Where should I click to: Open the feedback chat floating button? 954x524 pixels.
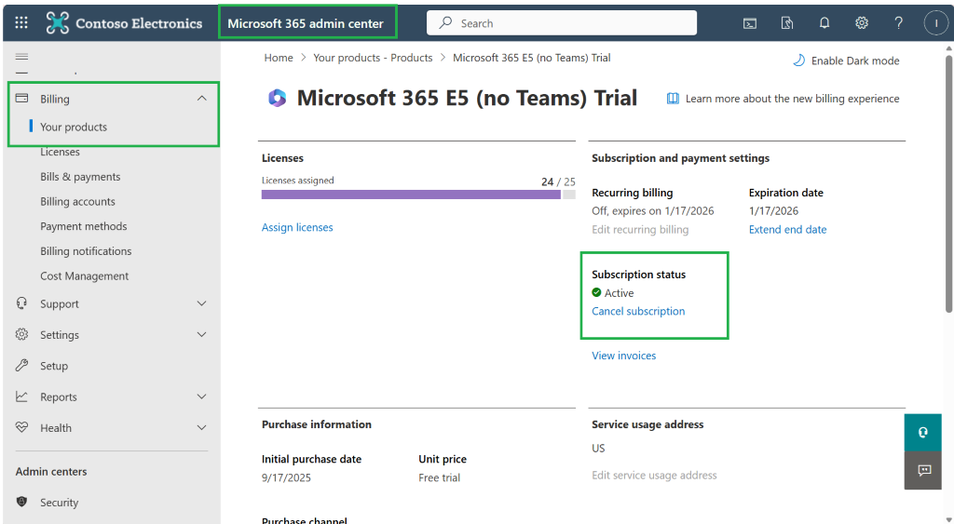(x=923, y=470)
